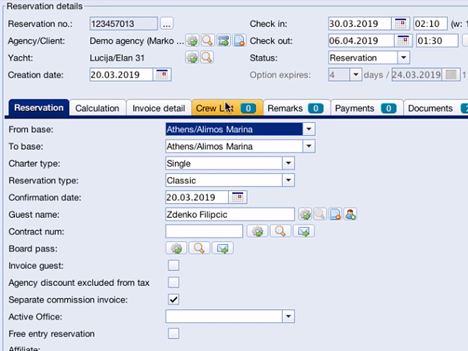Expand the Active Office dropdown
Viewport: 468px width, 351px height.
click(x=288, y=317)
